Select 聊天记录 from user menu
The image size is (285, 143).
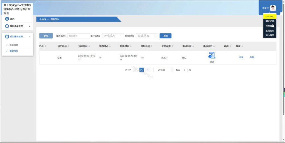[x=270, y=21]
